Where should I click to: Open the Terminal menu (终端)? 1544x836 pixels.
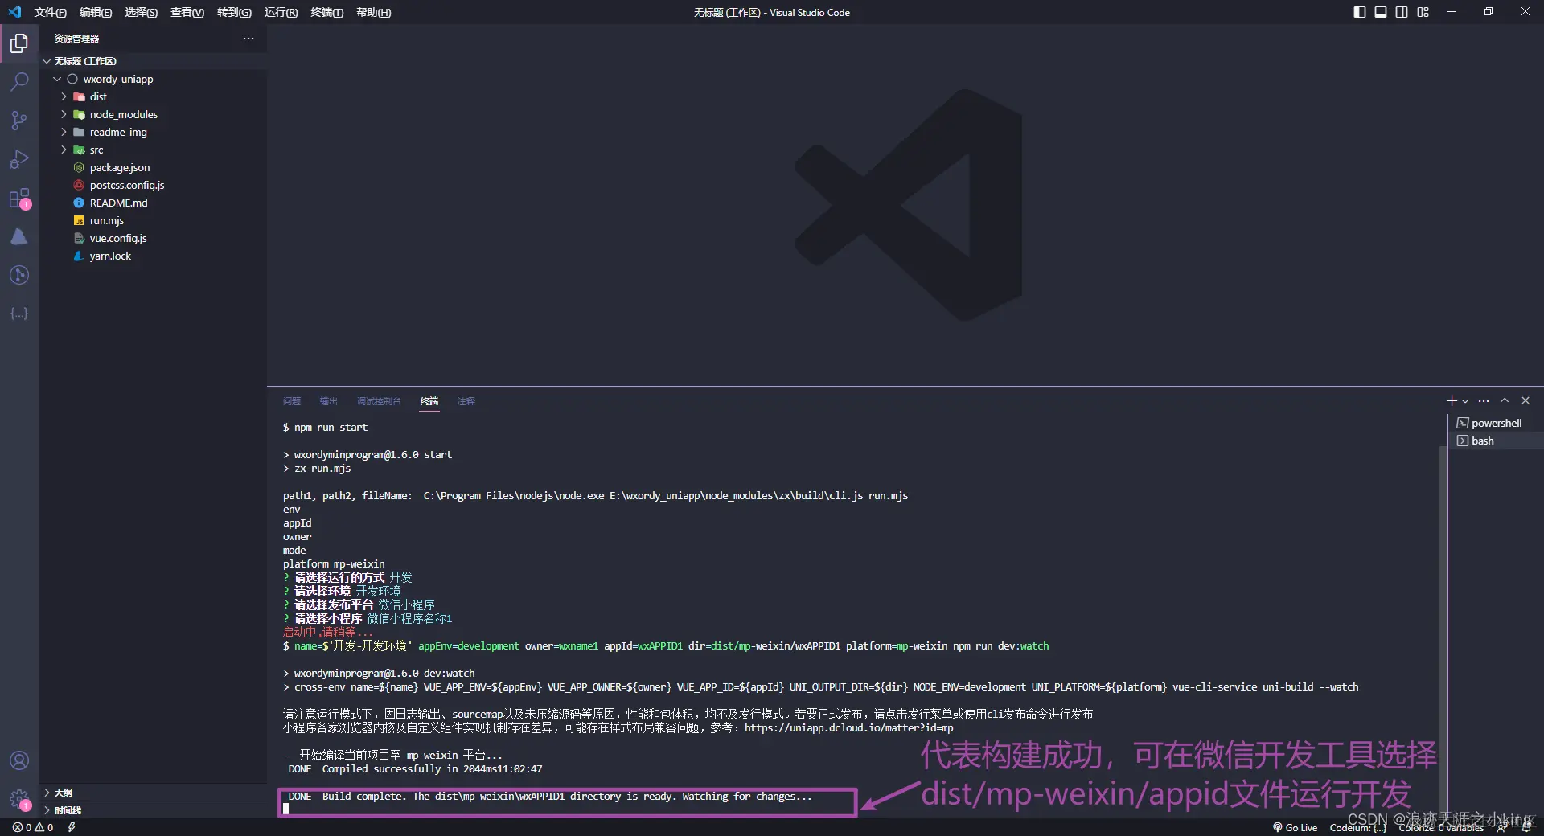coord(326,12)
